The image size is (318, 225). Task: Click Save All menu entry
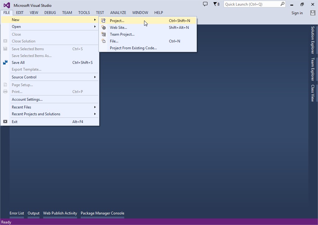50,63
